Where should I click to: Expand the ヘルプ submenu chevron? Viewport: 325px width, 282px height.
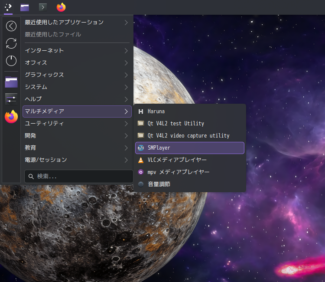(126, 99)
